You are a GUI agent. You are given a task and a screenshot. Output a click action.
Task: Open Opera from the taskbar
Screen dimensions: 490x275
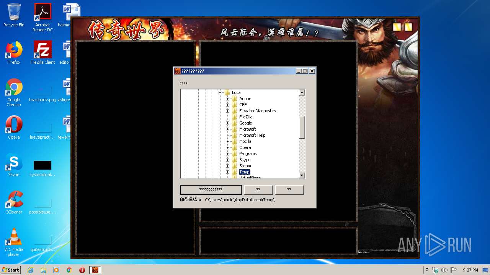click(82, 270)
